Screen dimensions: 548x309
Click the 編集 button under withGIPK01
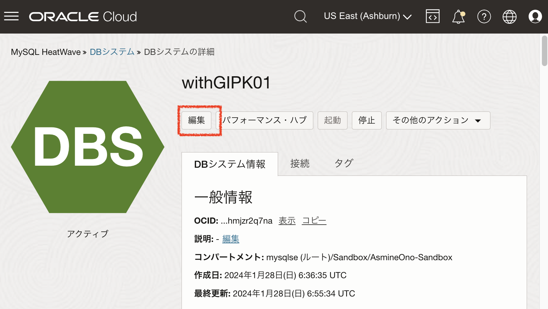click(196, 120)
